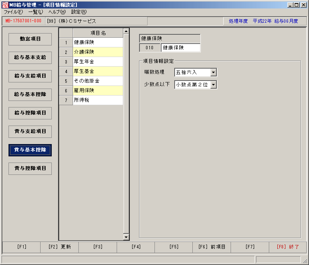Click the license code MB-17507001-000
The image size is (309, 265).
point(23,21)
